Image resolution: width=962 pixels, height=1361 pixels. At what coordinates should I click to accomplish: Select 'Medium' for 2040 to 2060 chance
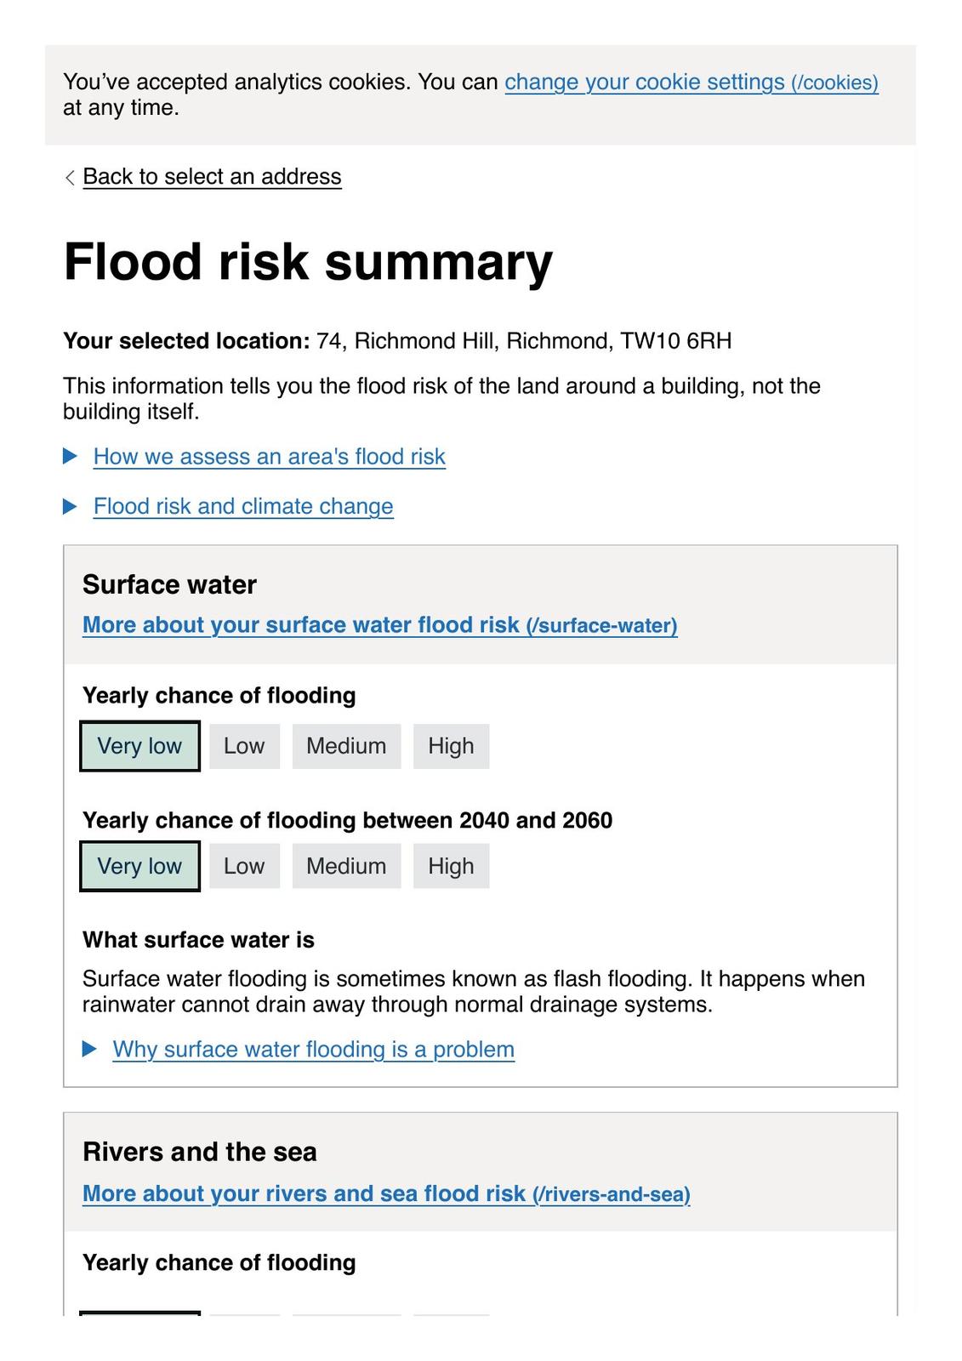[346, 866]
